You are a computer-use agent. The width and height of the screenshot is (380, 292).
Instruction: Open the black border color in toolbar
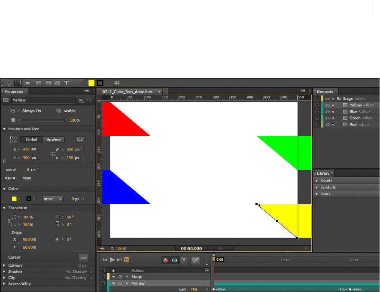pos(100,83)
